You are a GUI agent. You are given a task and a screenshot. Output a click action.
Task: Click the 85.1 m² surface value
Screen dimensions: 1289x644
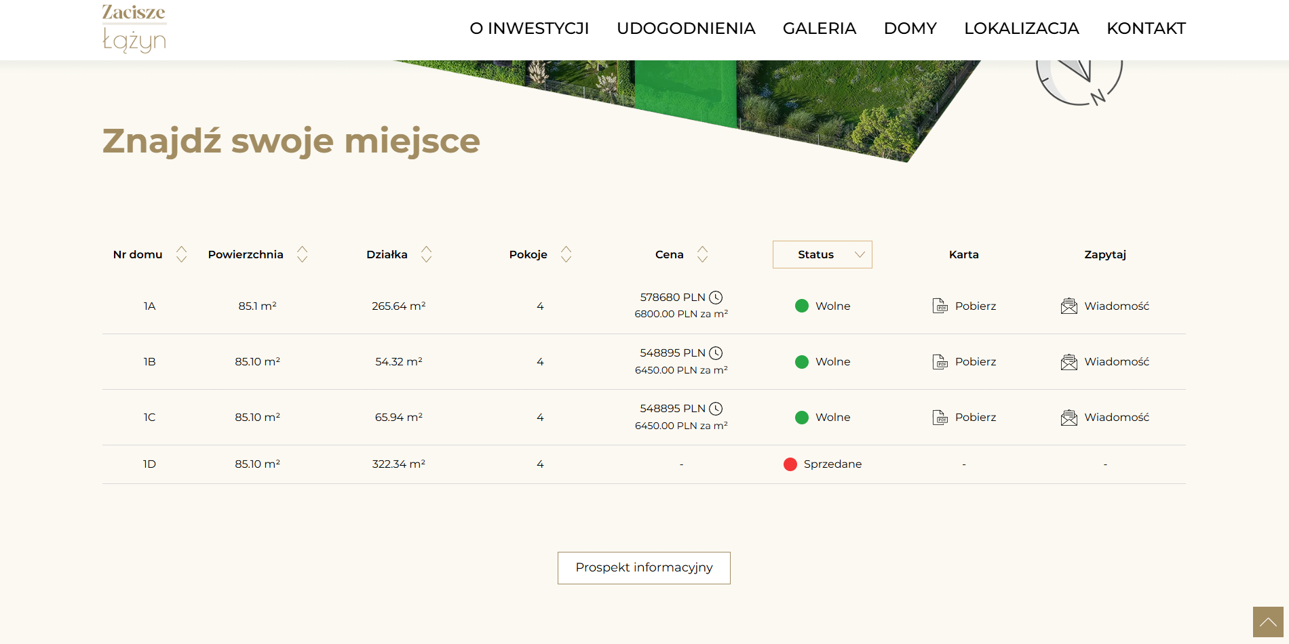pyautogui.click(x=257, y=306)
